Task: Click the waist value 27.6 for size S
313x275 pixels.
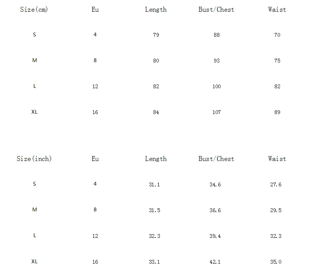Action: [276, 184]
